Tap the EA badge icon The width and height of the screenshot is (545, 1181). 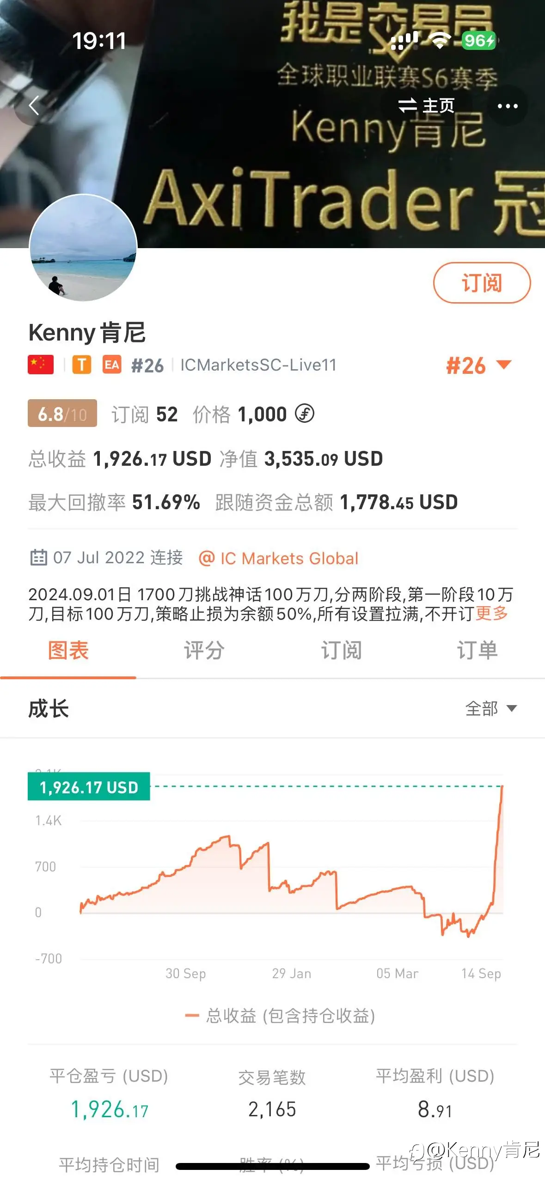pos(112,365)
